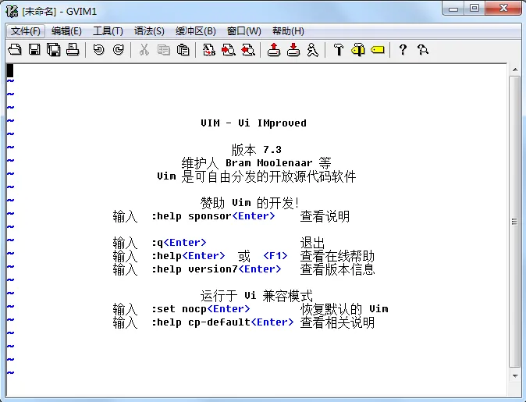The height and width of the screenshot is (402, 526).
Task: Open the 文件(F) menu
Action: (x=26, y=31)
